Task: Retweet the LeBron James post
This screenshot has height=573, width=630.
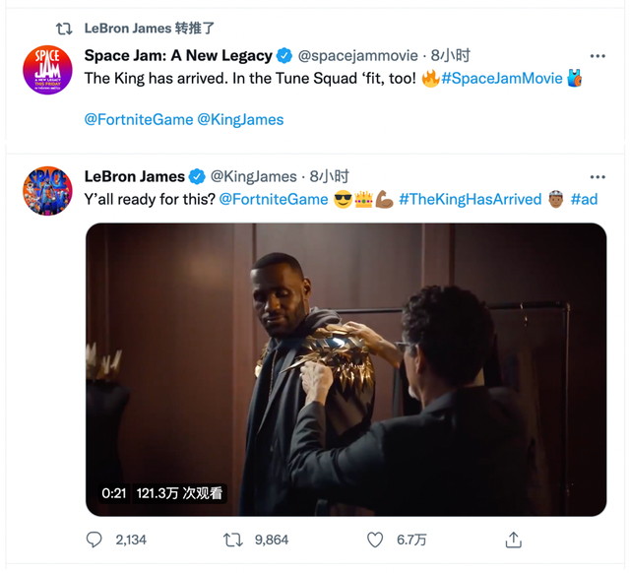Action: pos(233,540)
